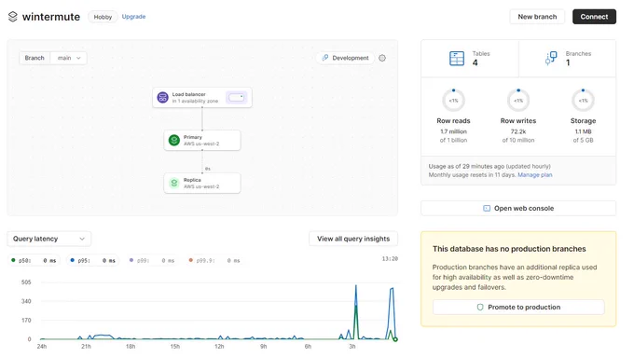Viewport: 634px width, 357px height.
Task: Click the Development branch link icon
Action: (x=325, y=58)
